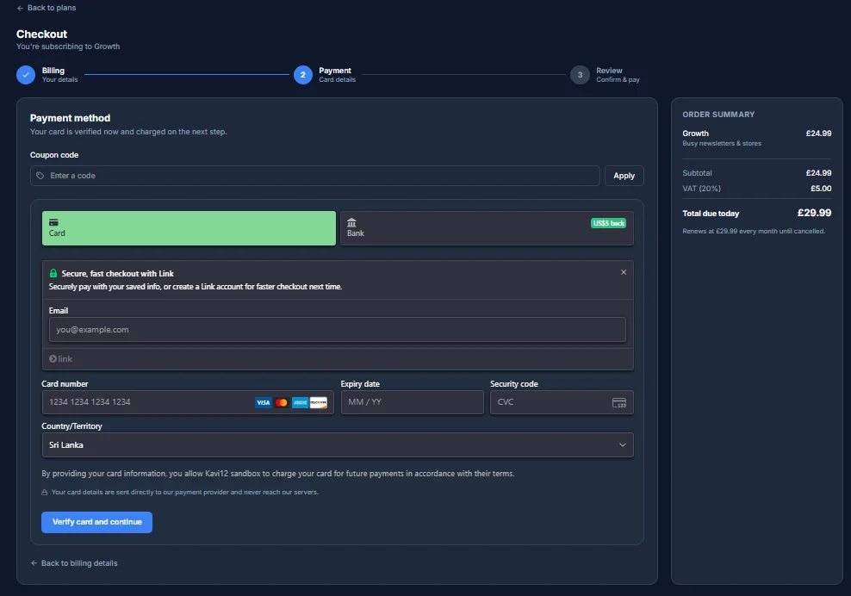
Task: Focus the Card number field
Action: pyautogui.click(x=188, y=402)
